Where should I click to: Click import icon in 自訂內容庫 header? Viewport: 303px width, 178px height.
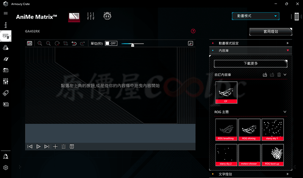[265, 75]
